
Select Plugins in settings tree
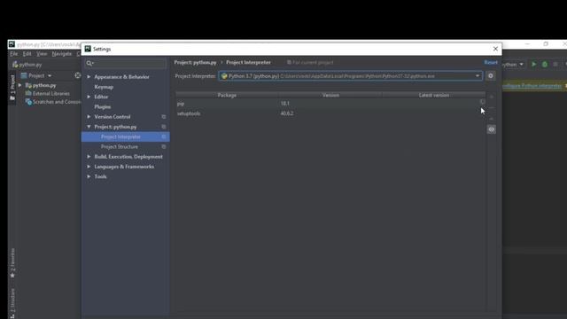point(103,106)
